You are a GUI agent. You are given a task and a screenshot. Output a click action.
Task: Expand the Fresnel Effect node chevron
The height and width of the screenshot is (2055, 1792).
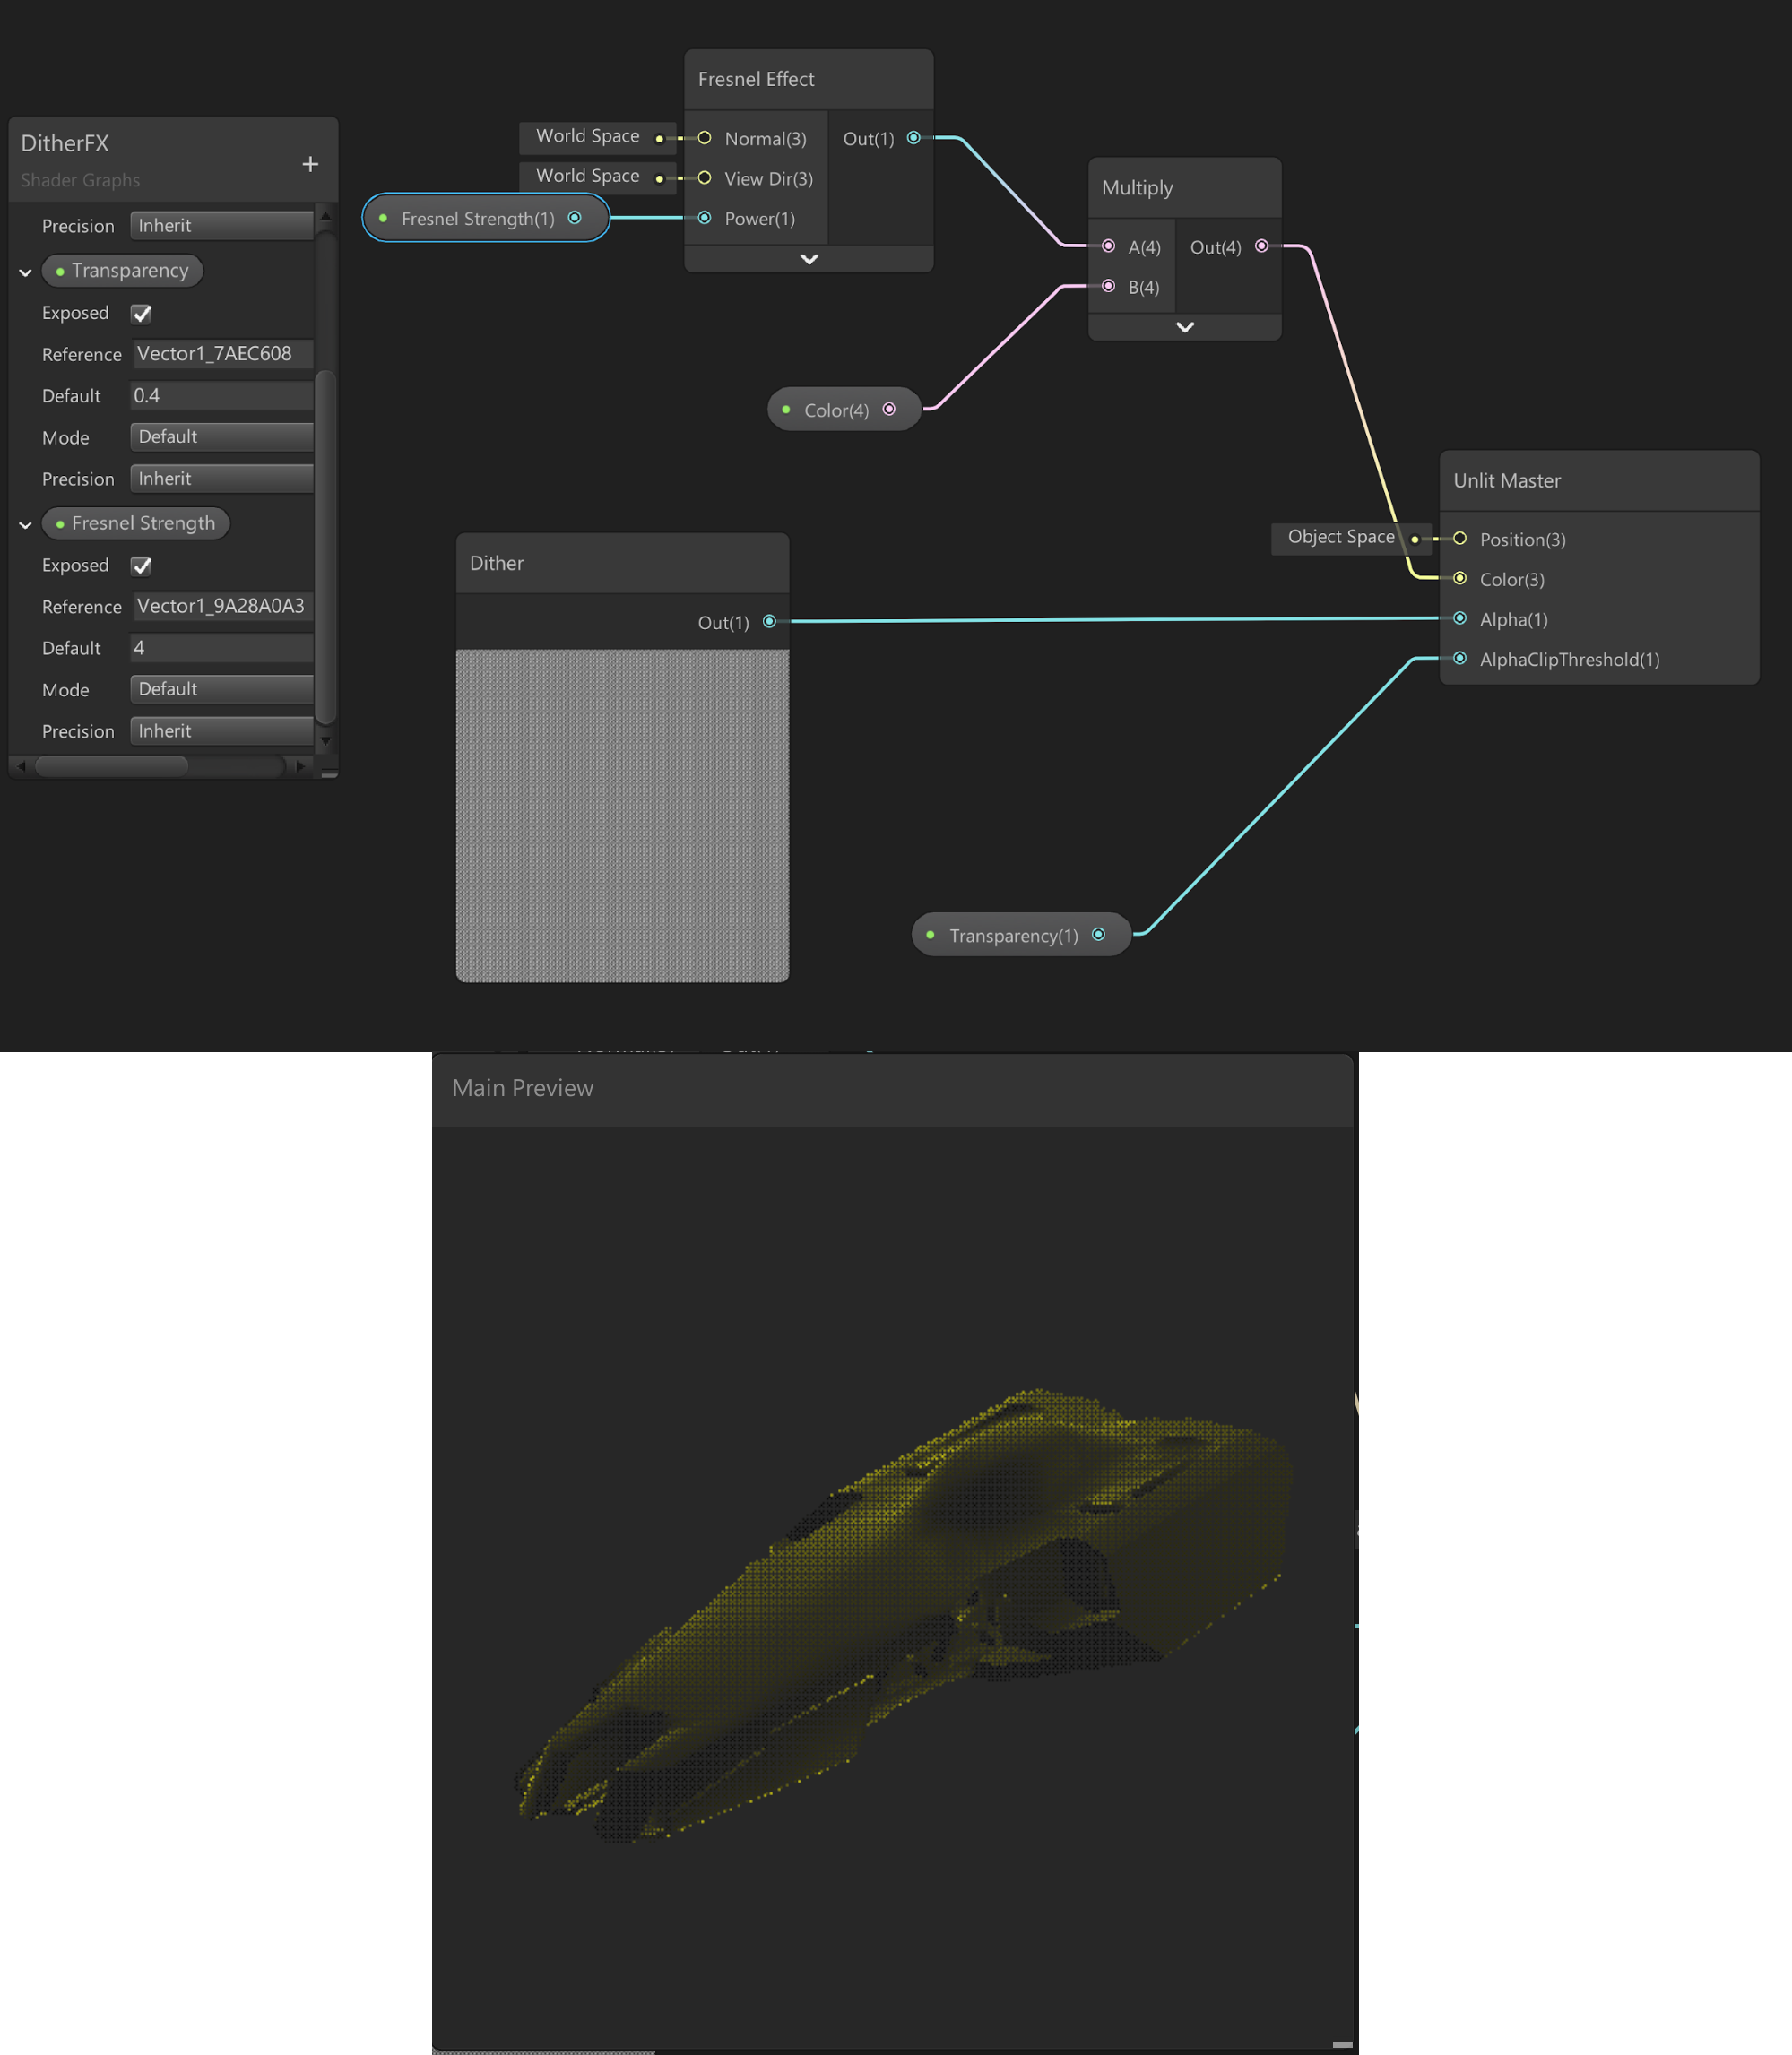[x=809, y=259]
